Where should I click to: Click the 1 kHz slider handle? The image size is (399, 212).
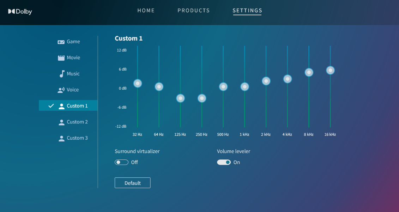(244, 87)
